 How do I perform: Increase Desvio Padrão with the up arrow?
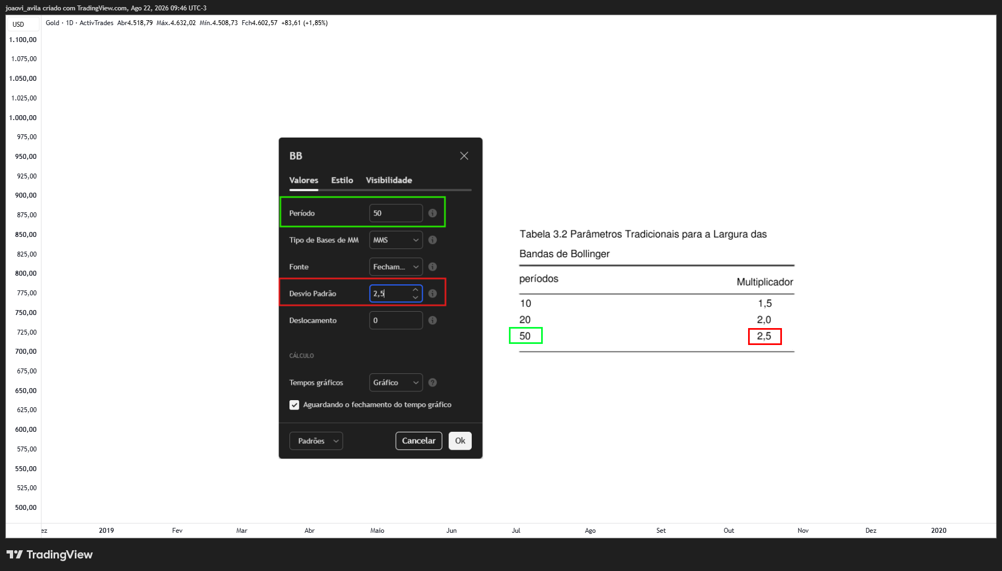[x=416, y=290]
